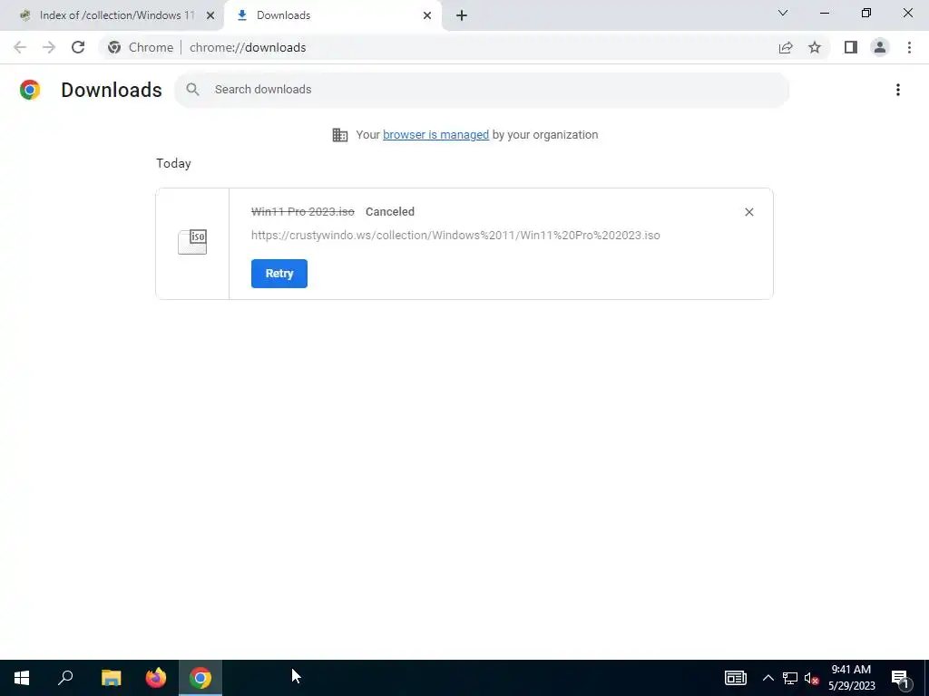Open the notification center icon

(900, 678)
